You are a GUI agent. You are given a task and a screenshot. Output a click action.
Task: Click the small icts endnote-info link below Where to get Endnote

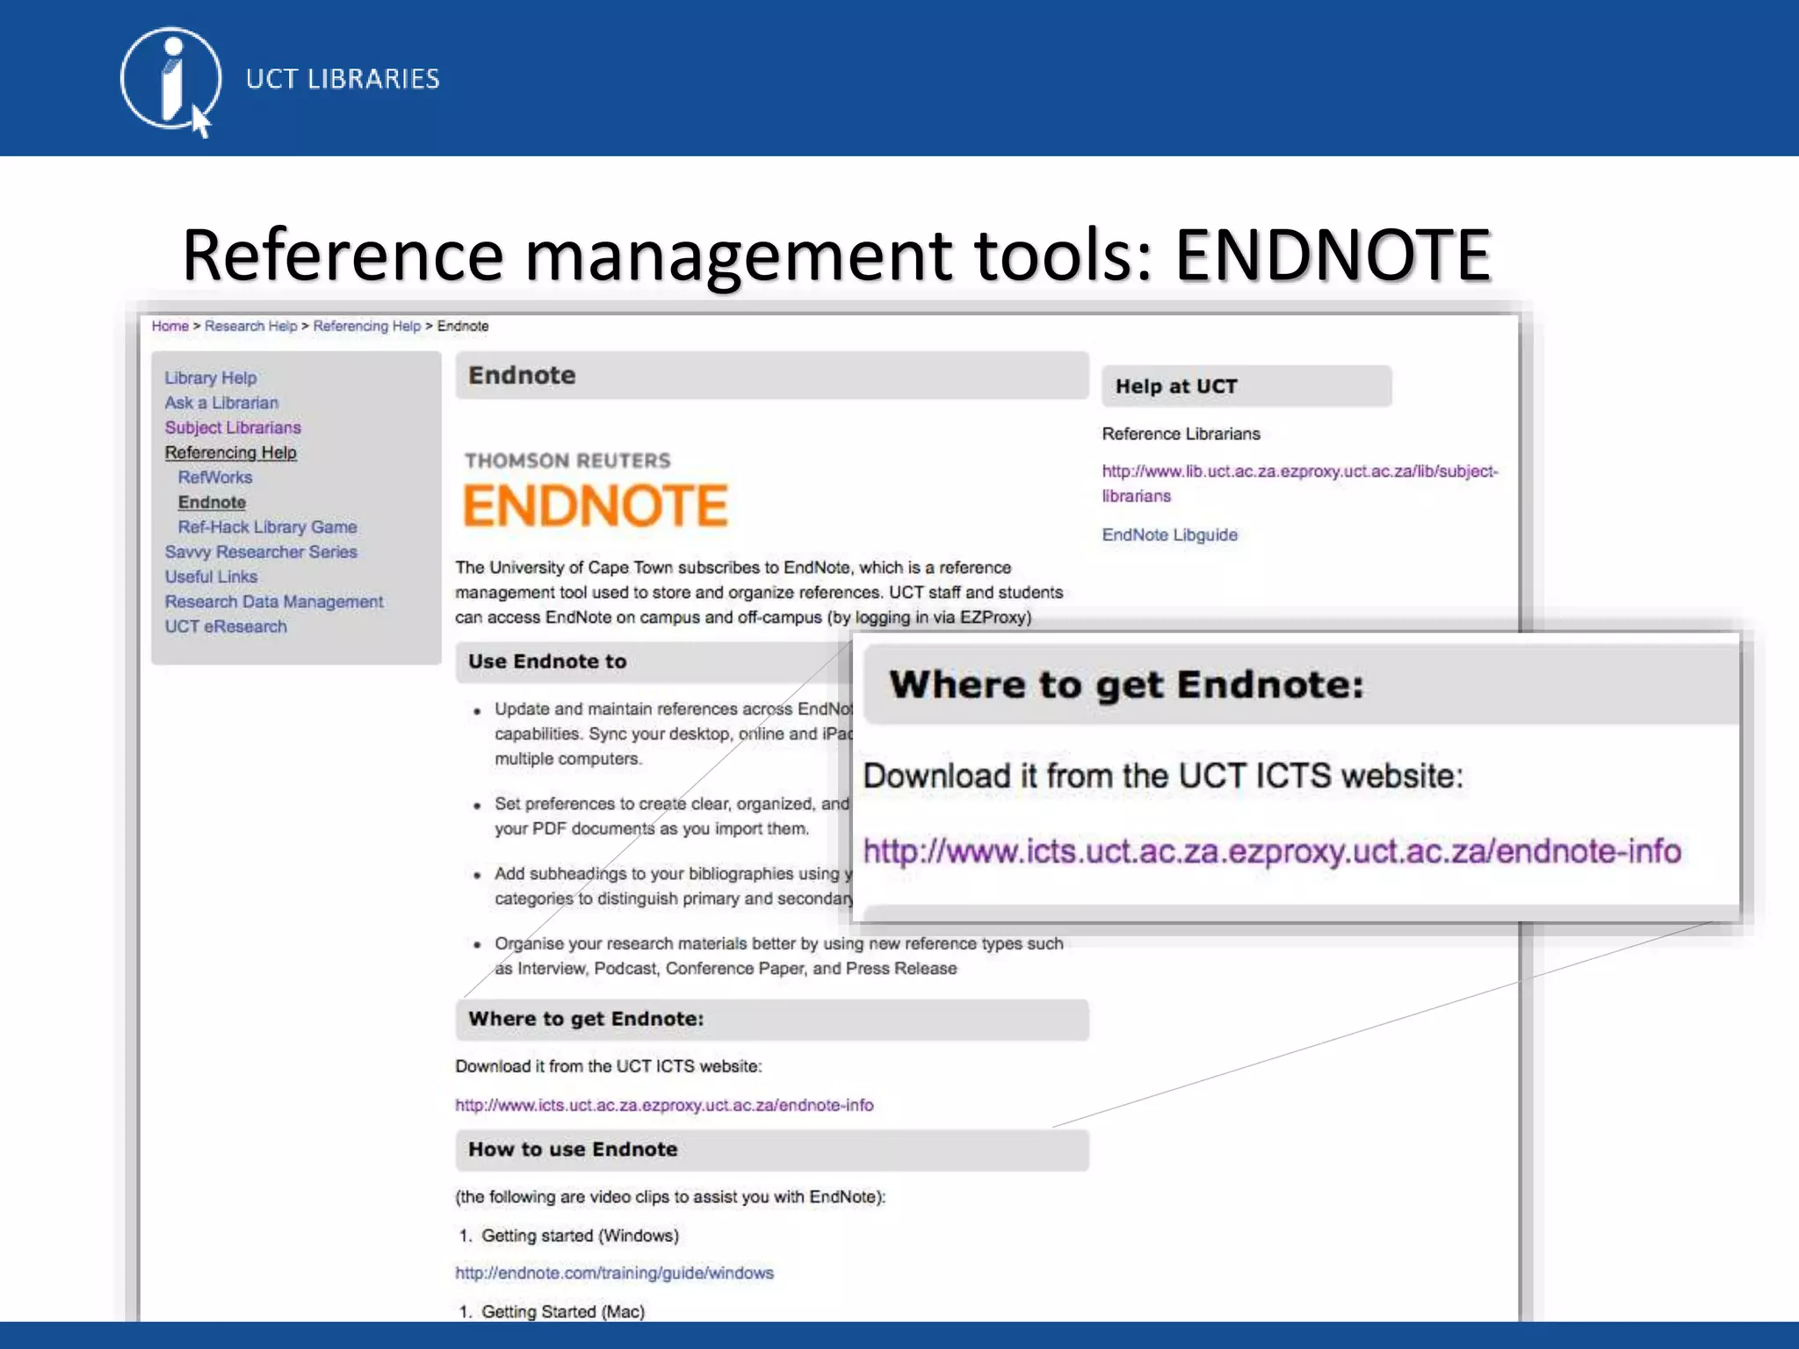664,1105
